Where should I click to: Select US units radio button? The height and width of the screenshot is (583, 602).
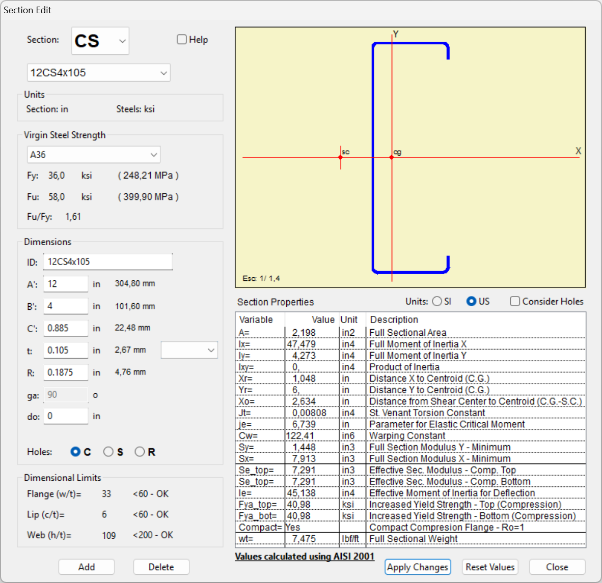pyautogui.click(x=471, y=301)
